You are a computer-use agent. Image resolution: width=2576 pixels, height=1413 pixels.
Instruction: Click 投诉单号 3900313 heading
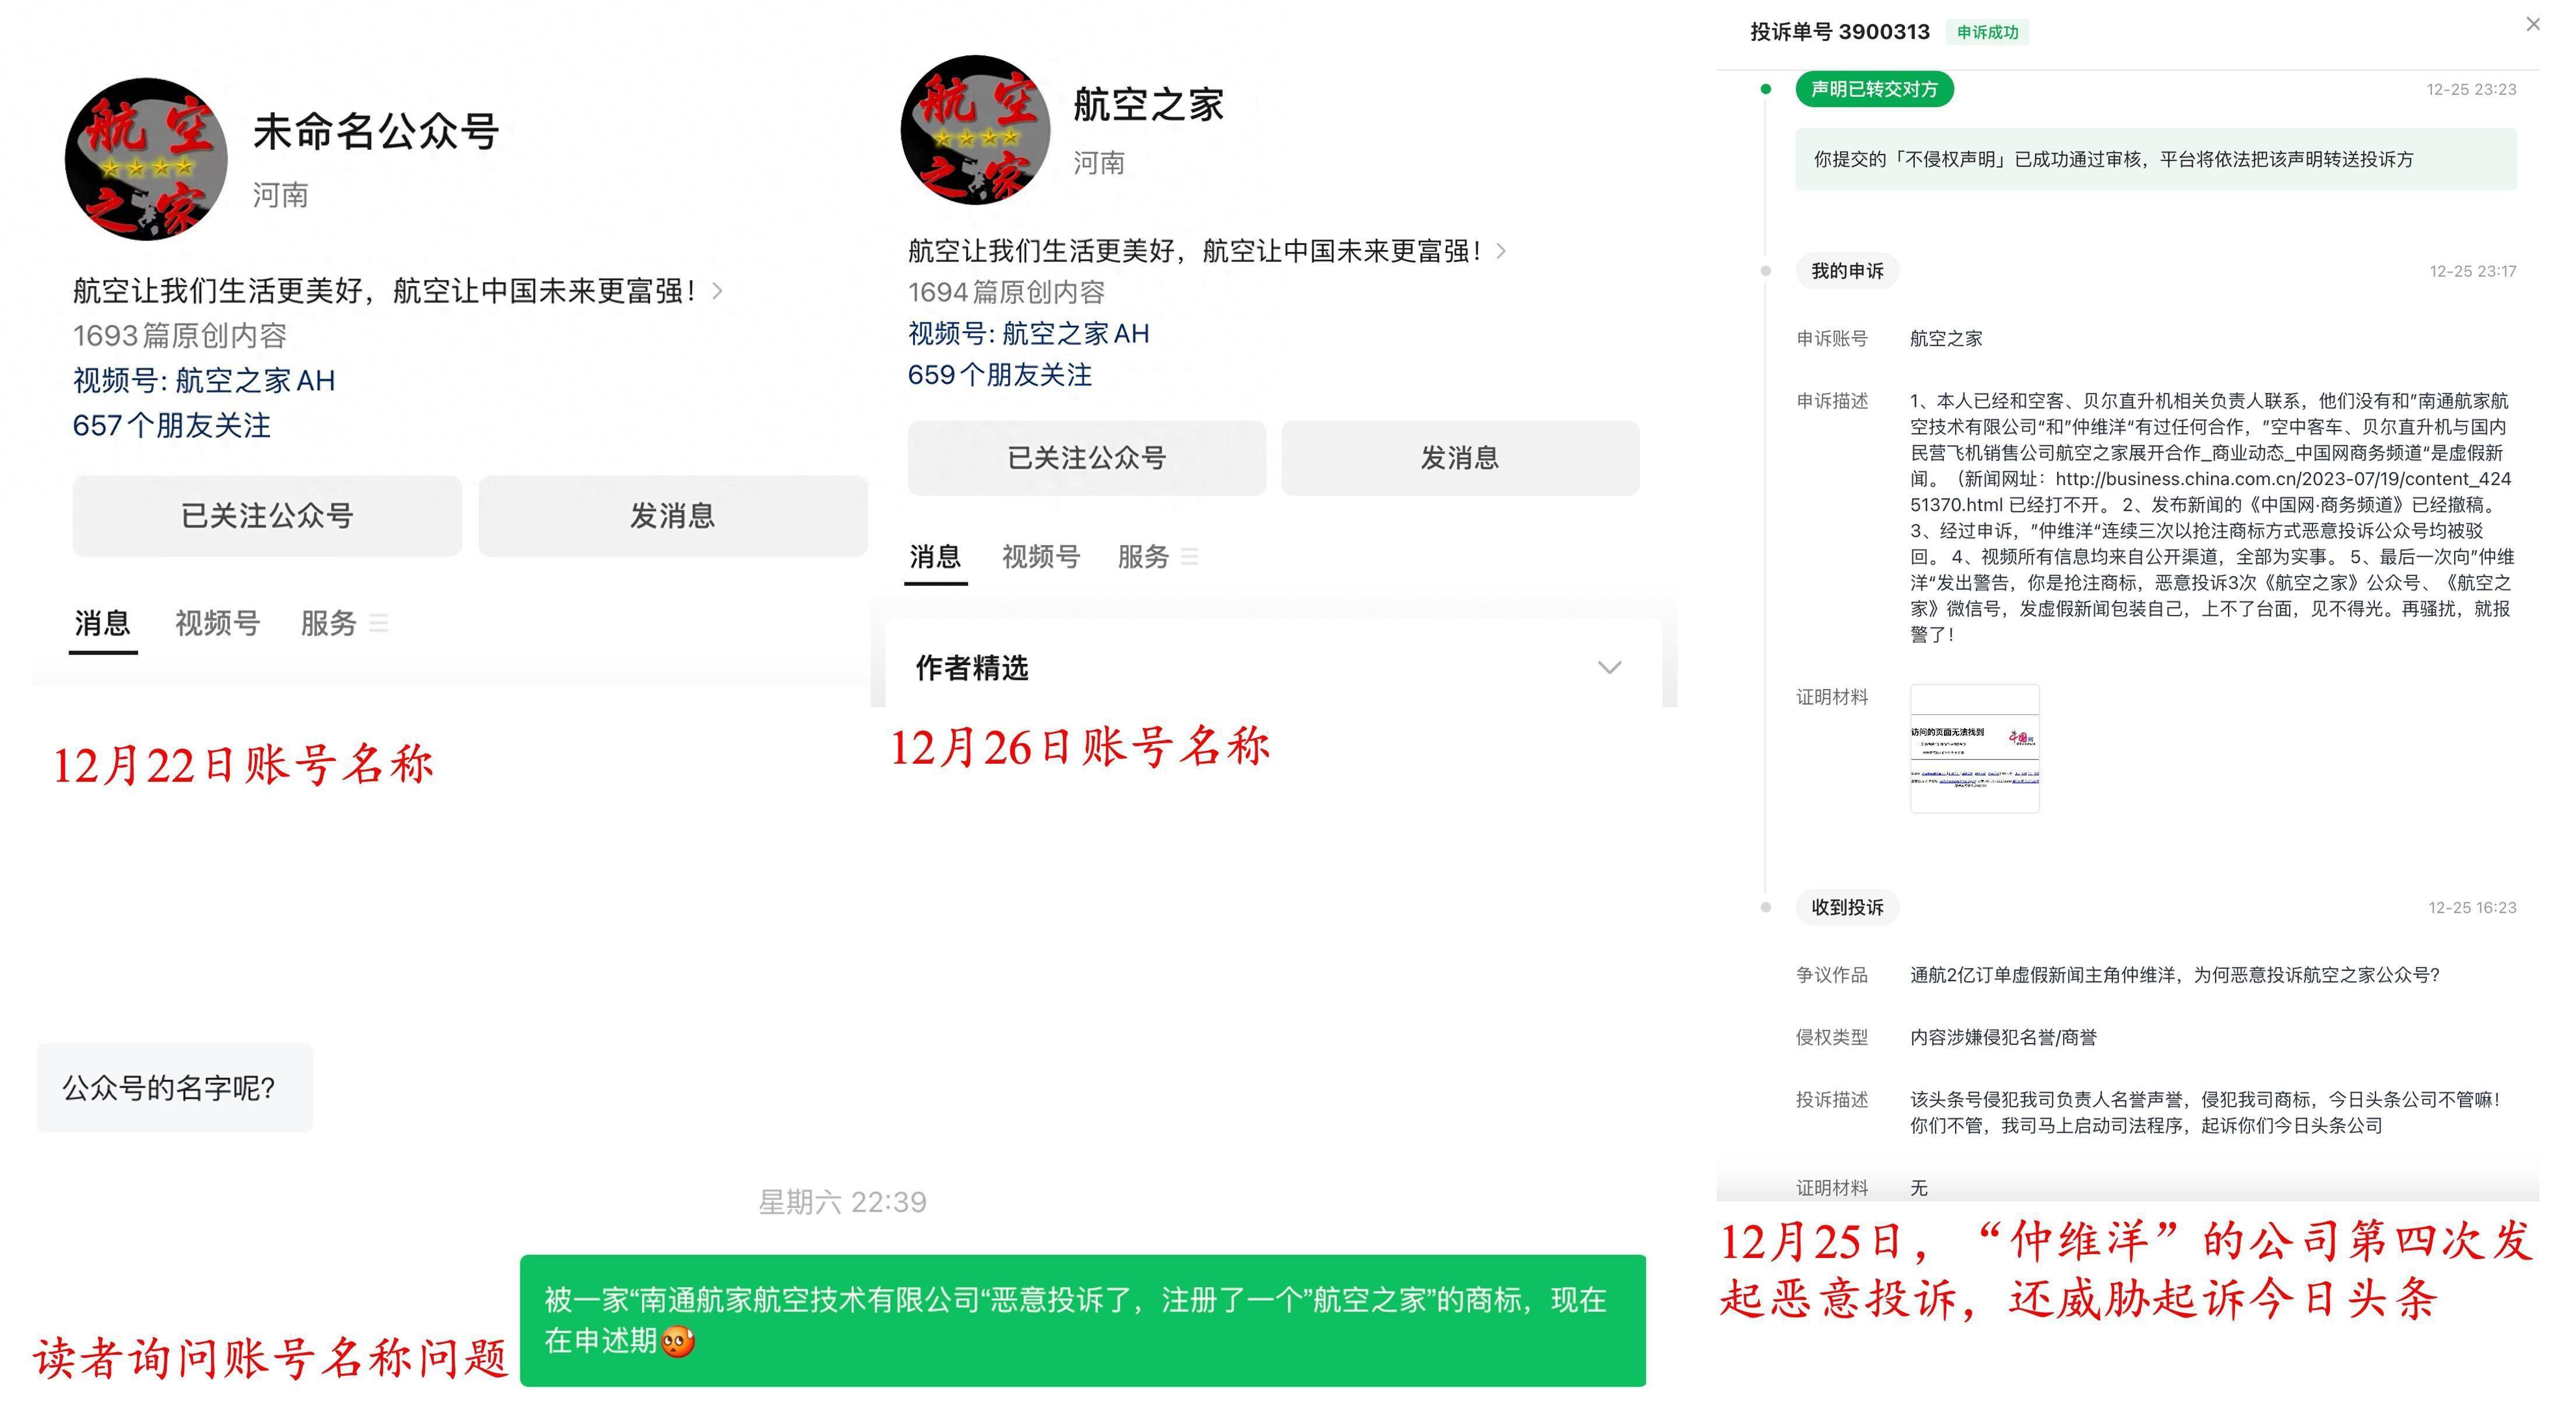click(1839, 32)
